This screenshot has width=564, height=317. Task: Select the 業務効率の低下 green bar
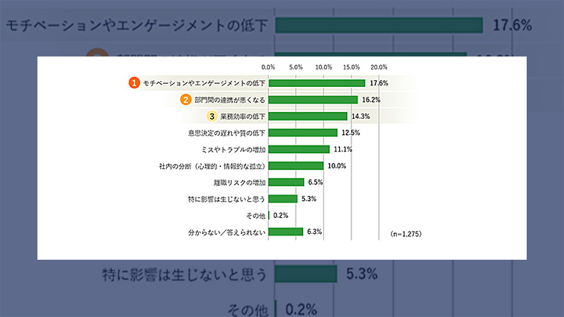pyautogui.click(x=308, y=116)
